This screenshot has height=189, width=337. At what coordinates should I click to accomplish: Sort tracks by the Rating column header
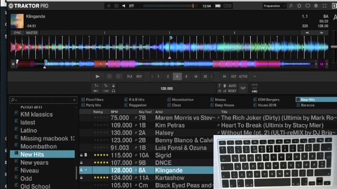(x=98, y=112)
